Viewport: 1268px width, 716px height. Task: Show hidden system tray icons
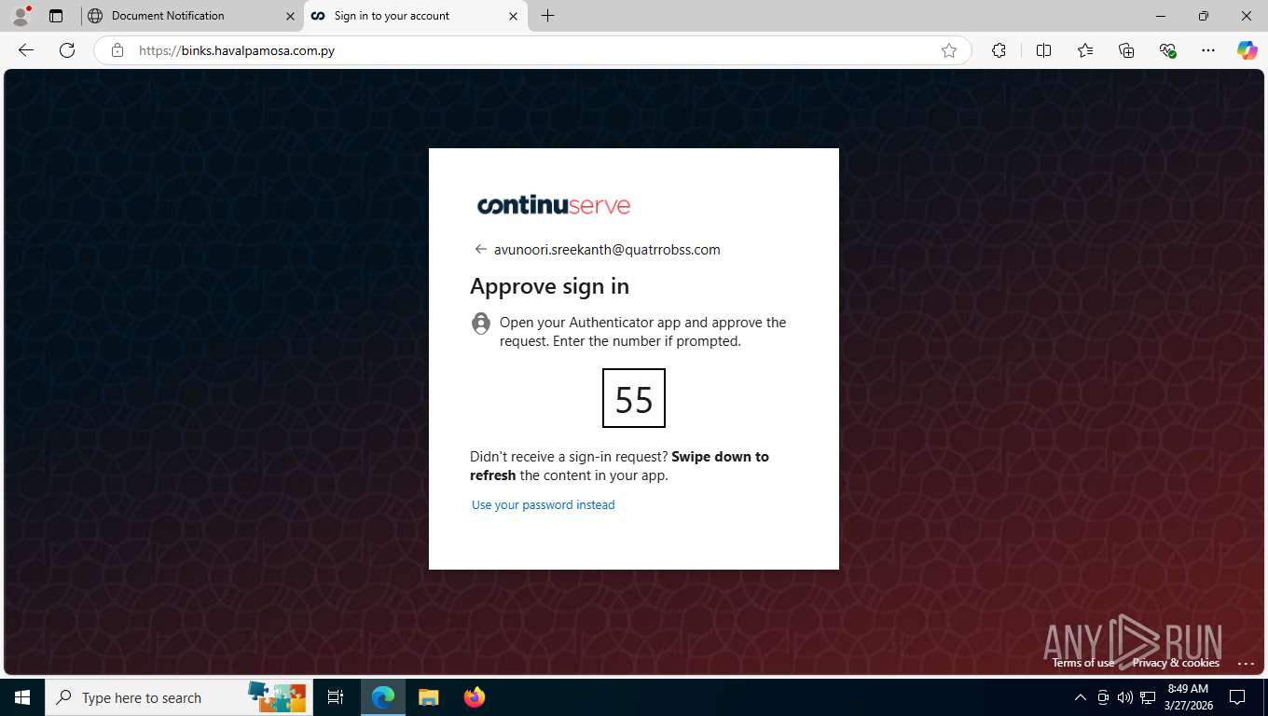[x=1081, y=697]
